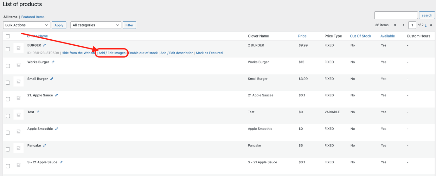Click Hide from the Website for BURGER

pyautogui.click(x=79, y=53)
